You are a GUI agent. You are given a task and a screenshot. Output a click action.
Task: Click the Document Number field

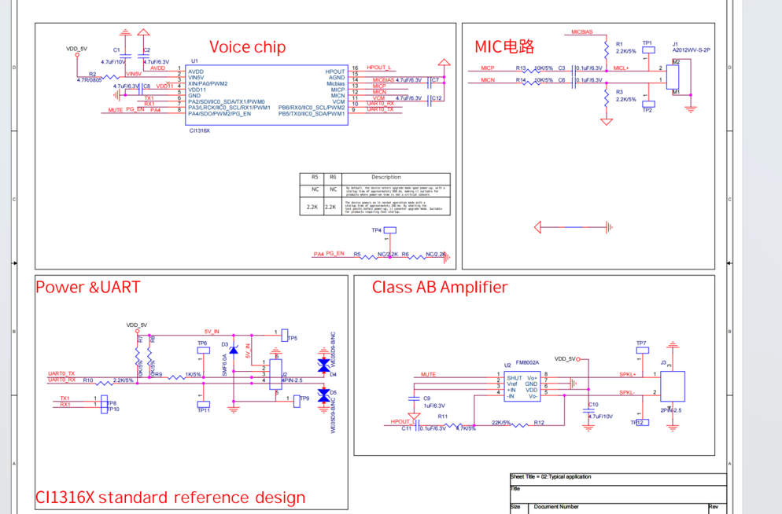point(557,507)
